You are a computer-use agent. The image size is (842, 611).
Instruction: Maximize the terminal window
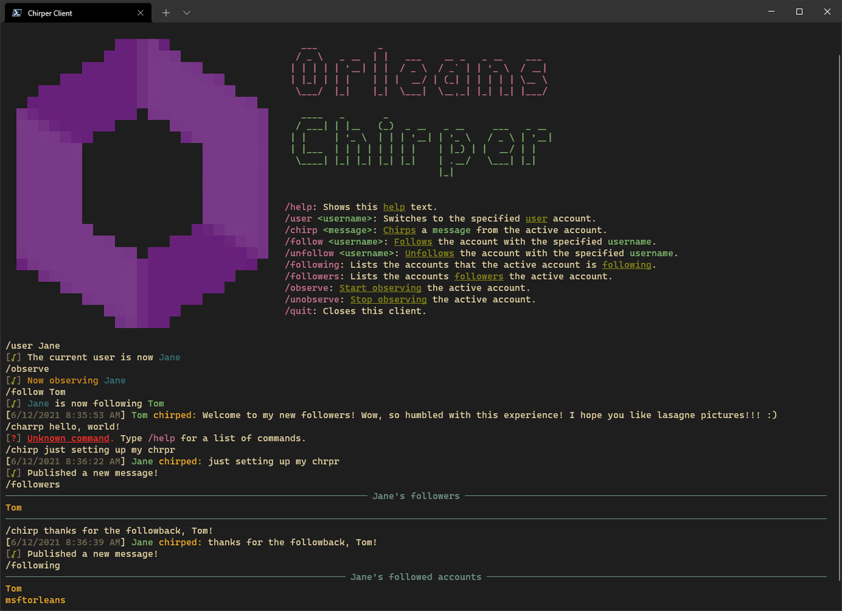coord(798,11)
